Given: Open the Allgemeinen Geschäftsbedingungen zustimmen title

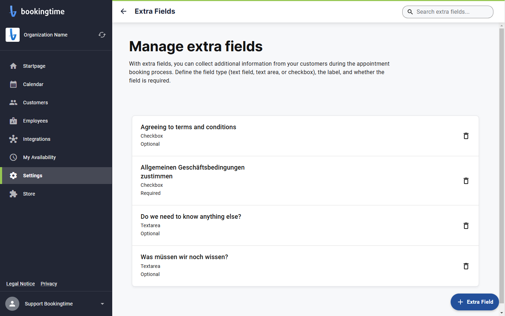Looking at the screenshot, I should pos(193,172).
